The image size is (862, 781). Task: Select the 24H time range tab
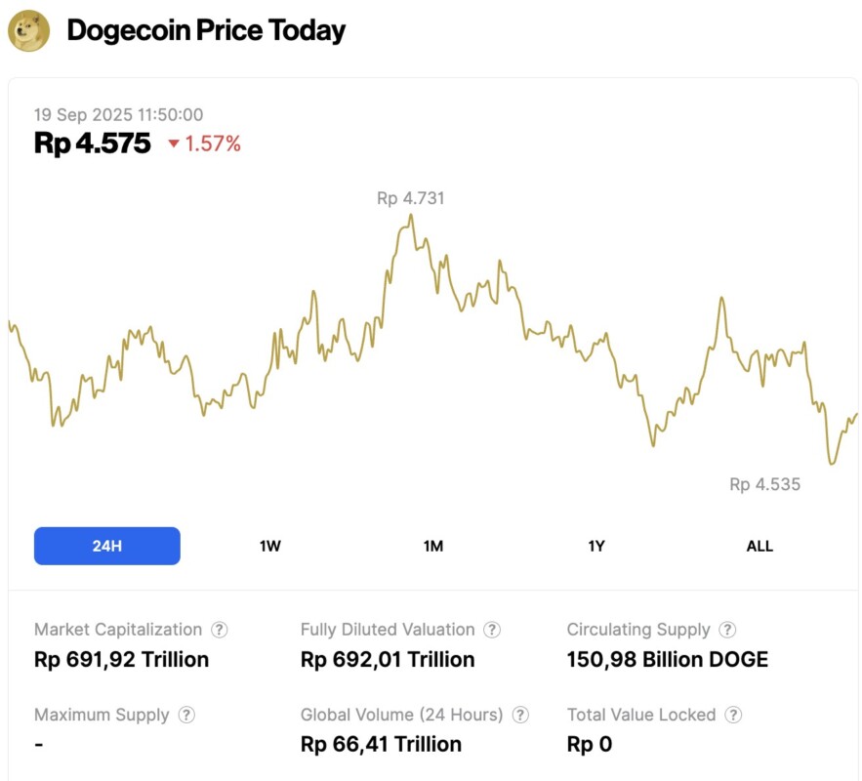point(107,546)
